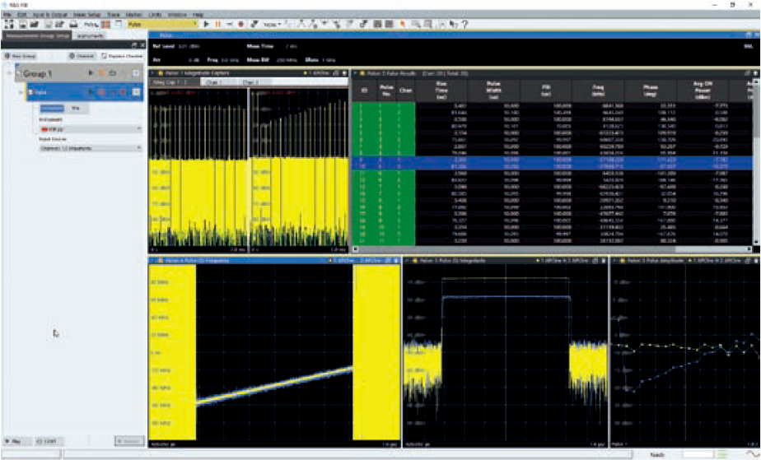Click the New Group button
This screenshot has height=460, width=761.
[x=19, y=55]
